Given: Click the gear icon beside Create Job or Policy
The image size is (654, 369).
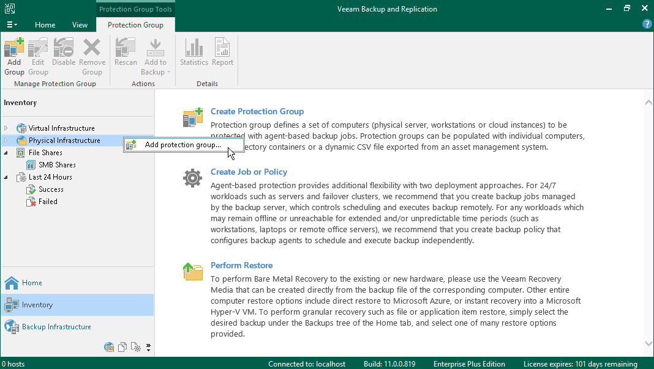Looking at the screenshot, I should click(193, 178).
